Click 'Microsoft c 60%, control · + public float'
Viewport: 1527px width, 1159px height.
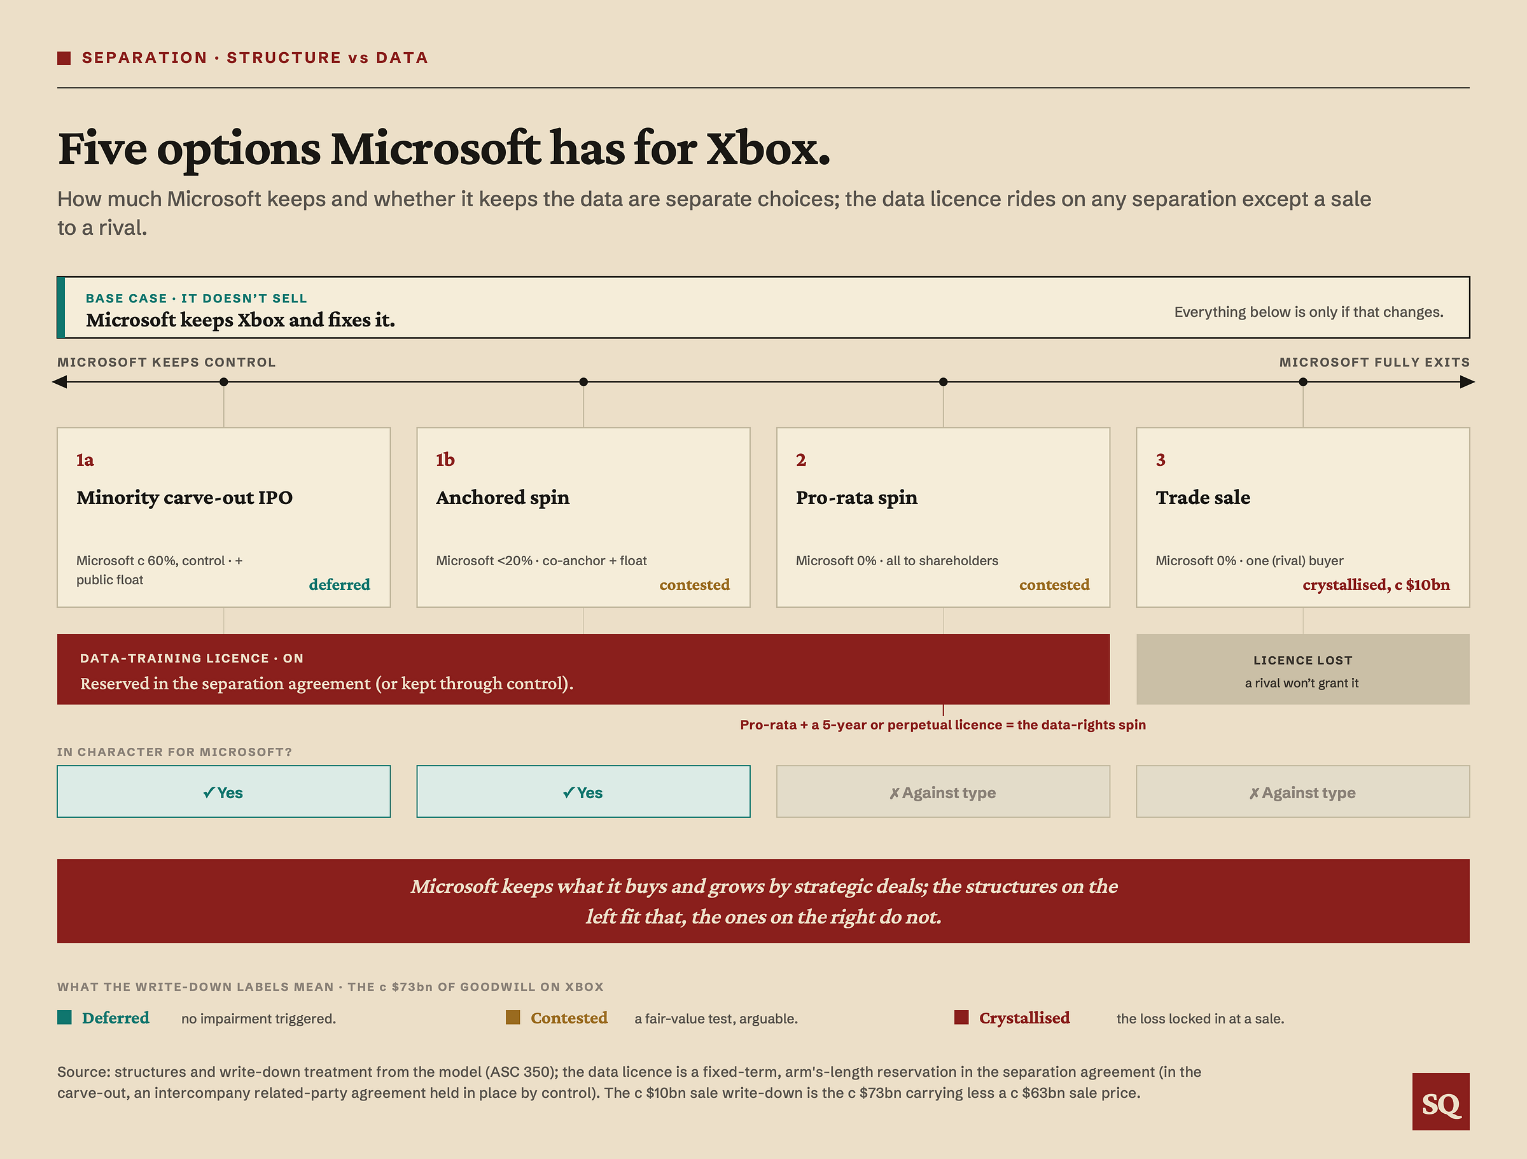coord(160,570)
